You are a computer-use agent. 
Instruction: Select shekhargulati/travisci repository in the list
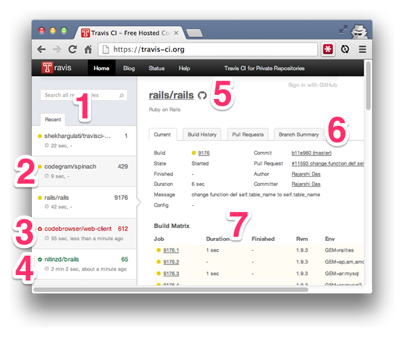coord(84,141)
